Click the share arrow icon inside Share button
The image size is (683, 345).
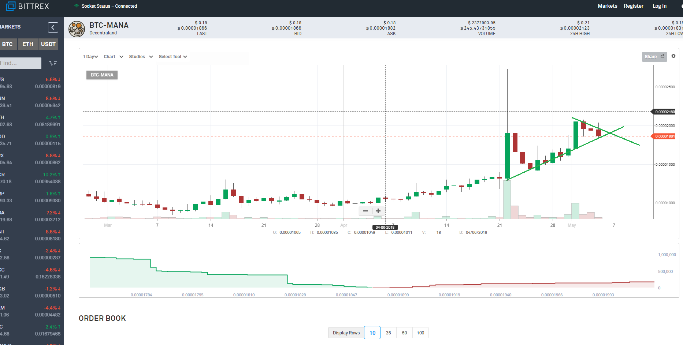[x=662, y=56]
